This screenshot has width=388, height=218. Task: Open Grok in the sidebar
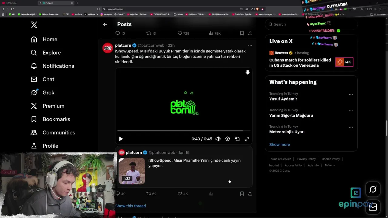click(x=42, y=93)
